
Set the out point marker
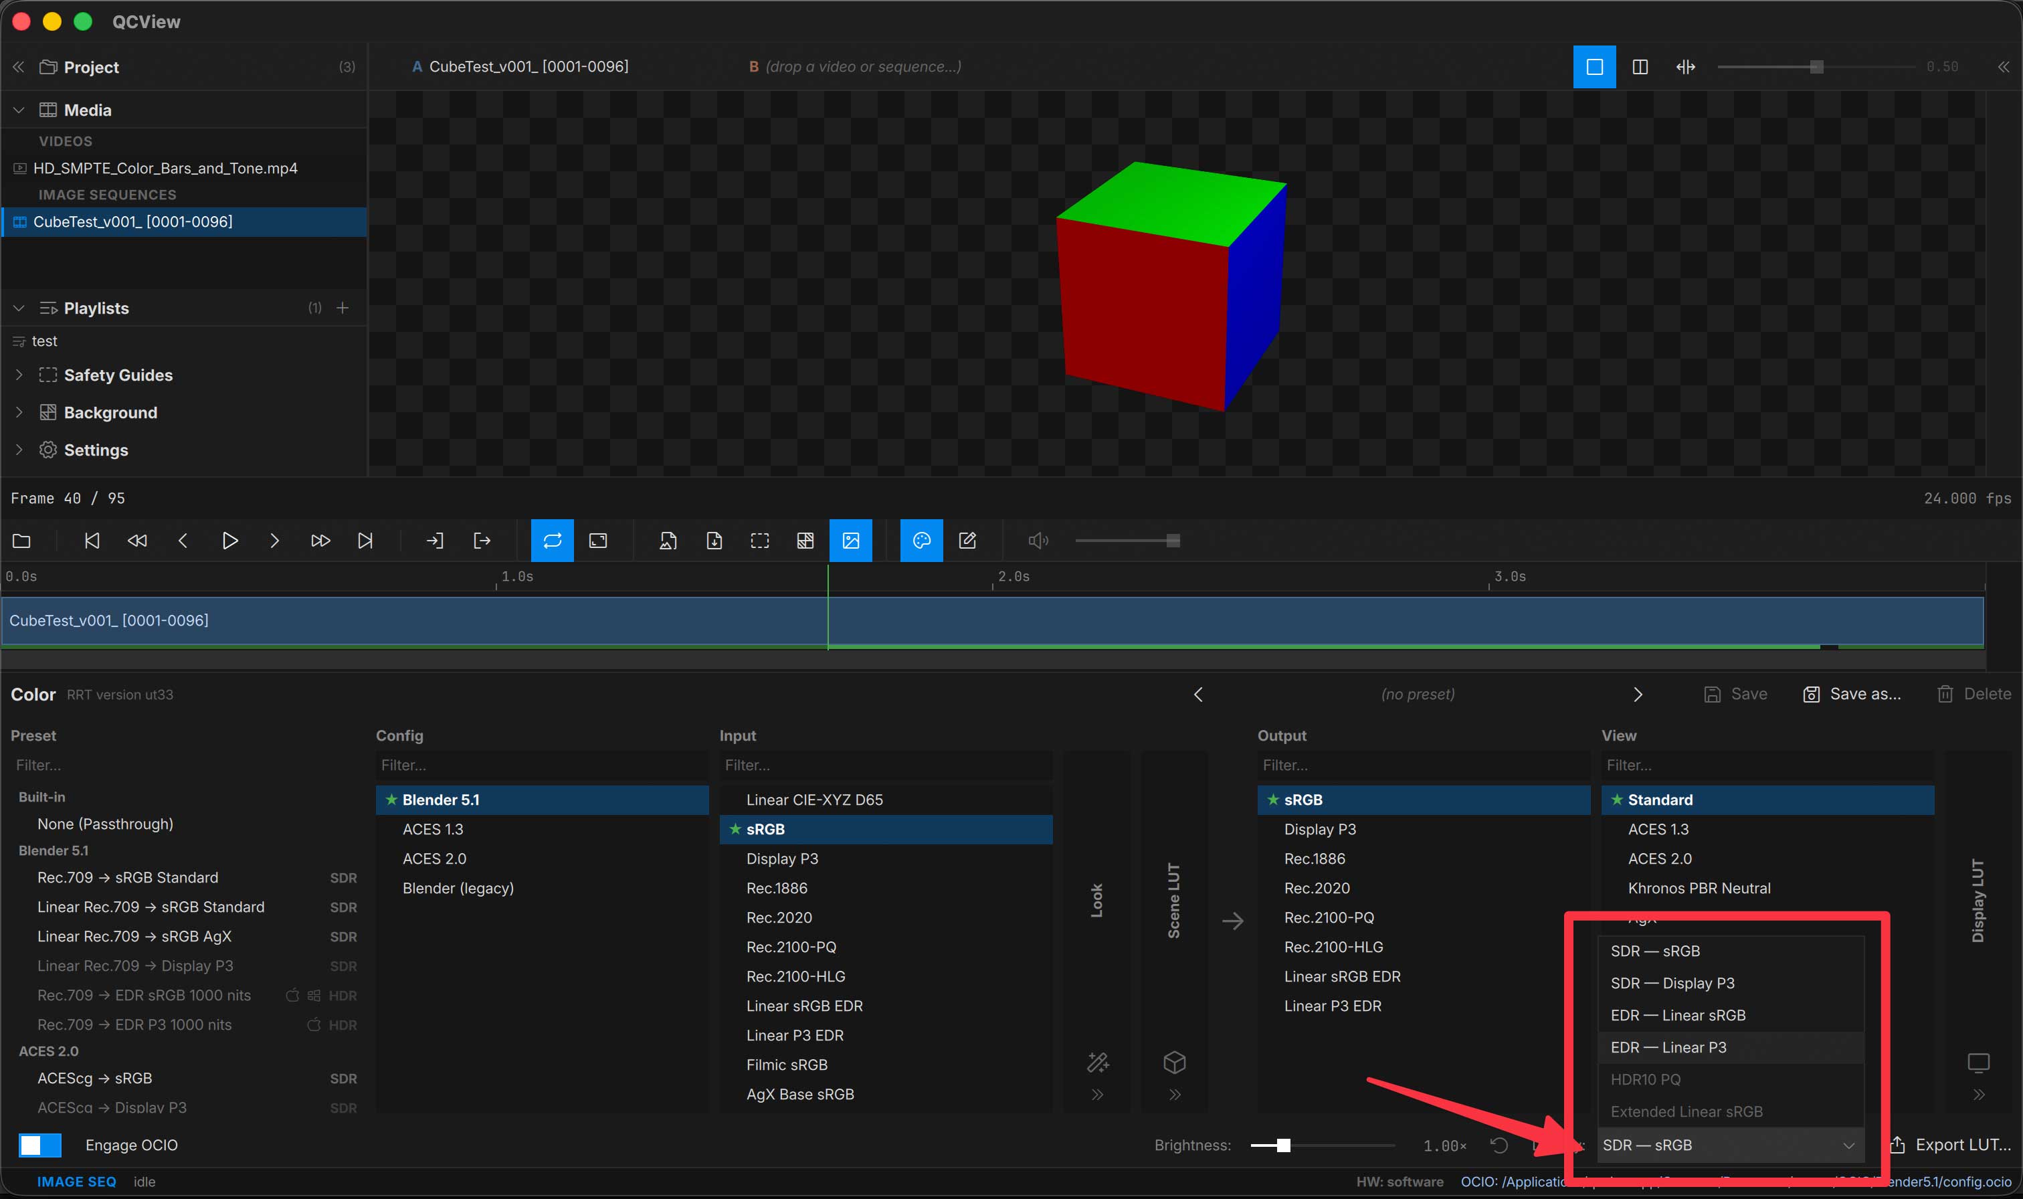click(x=481, y=541)
